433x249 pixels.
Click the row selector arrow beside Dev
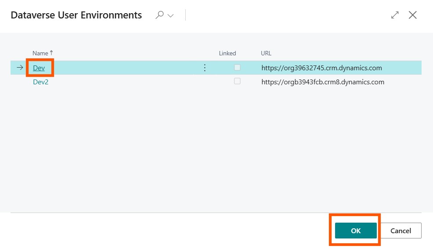tap(20, 68)
